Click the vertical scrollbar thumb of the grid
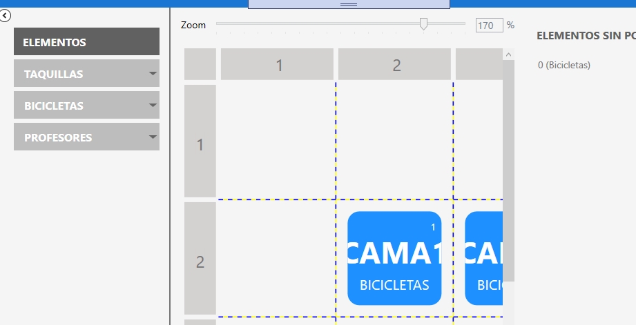Viewport: 636px width, 325px height. (x=508, y=170)
